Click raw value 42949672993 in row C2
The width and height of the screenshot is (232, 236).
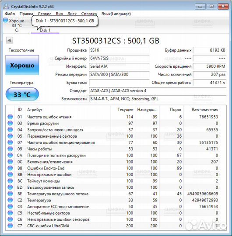click(205, 200)
